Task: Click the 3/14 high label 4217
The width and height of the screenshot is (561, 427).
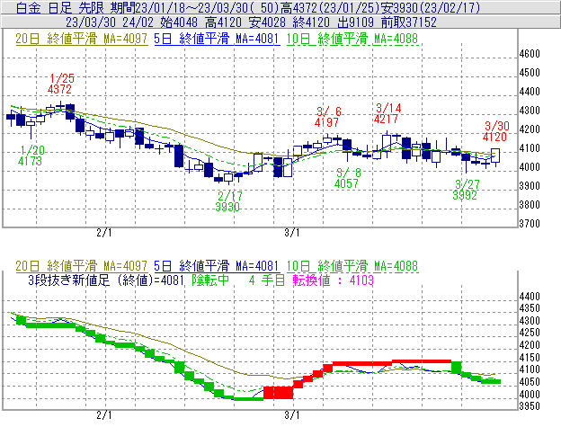Action: 386,119
